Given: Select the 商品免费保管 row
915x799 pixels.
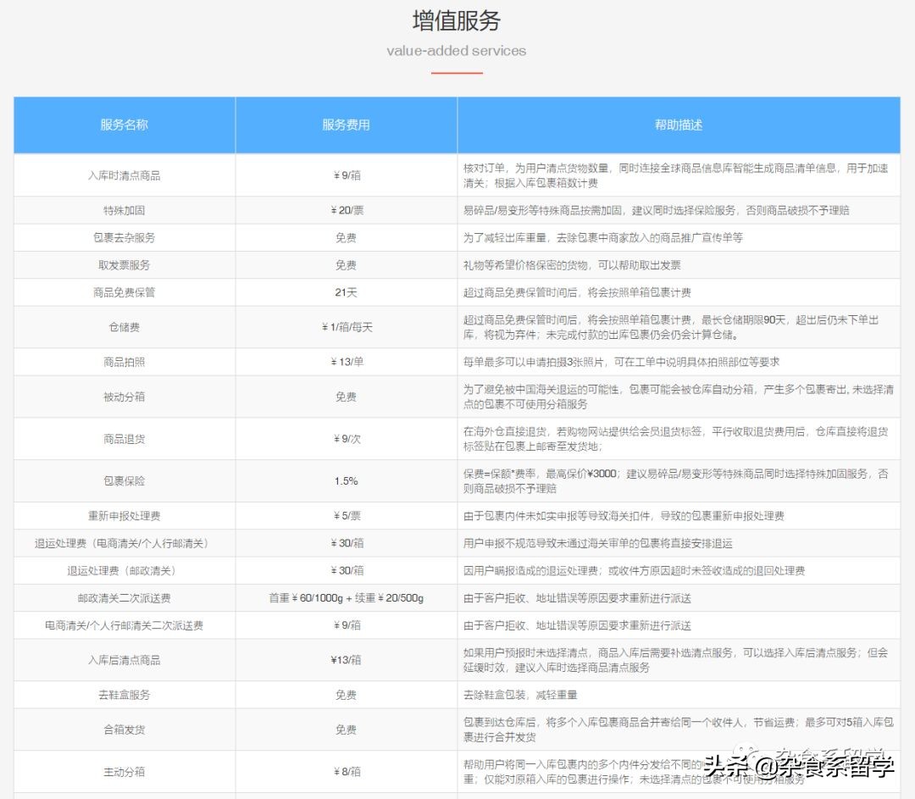Looking at the screenshot, I should pyautogui.click(x=124, y=291).
